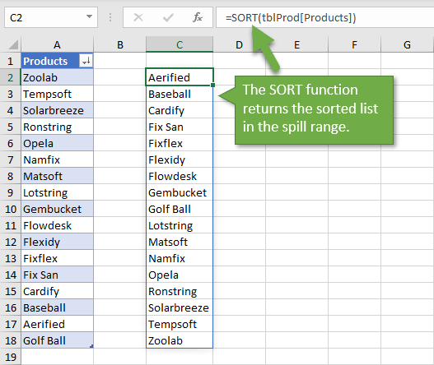Select Aerified cell in column C
This screenshot has height=365, width=434.
180,77
